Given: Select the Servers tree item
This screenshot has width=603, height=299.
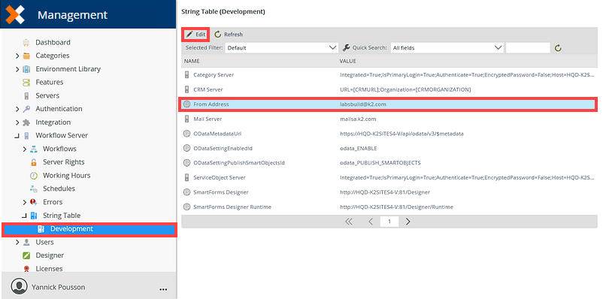Looking at the screenshot, I should (x=47, y=95).
